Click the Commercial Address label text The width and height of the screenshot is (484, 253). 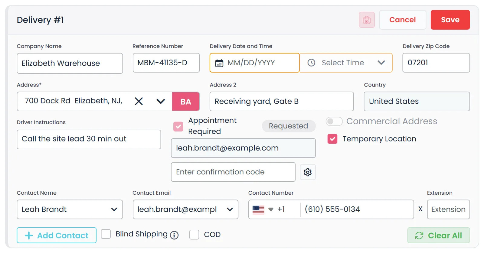(392, 121)
